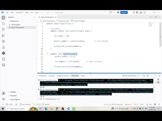Open editor More Actions ellipsis

(x=159, y=17)
